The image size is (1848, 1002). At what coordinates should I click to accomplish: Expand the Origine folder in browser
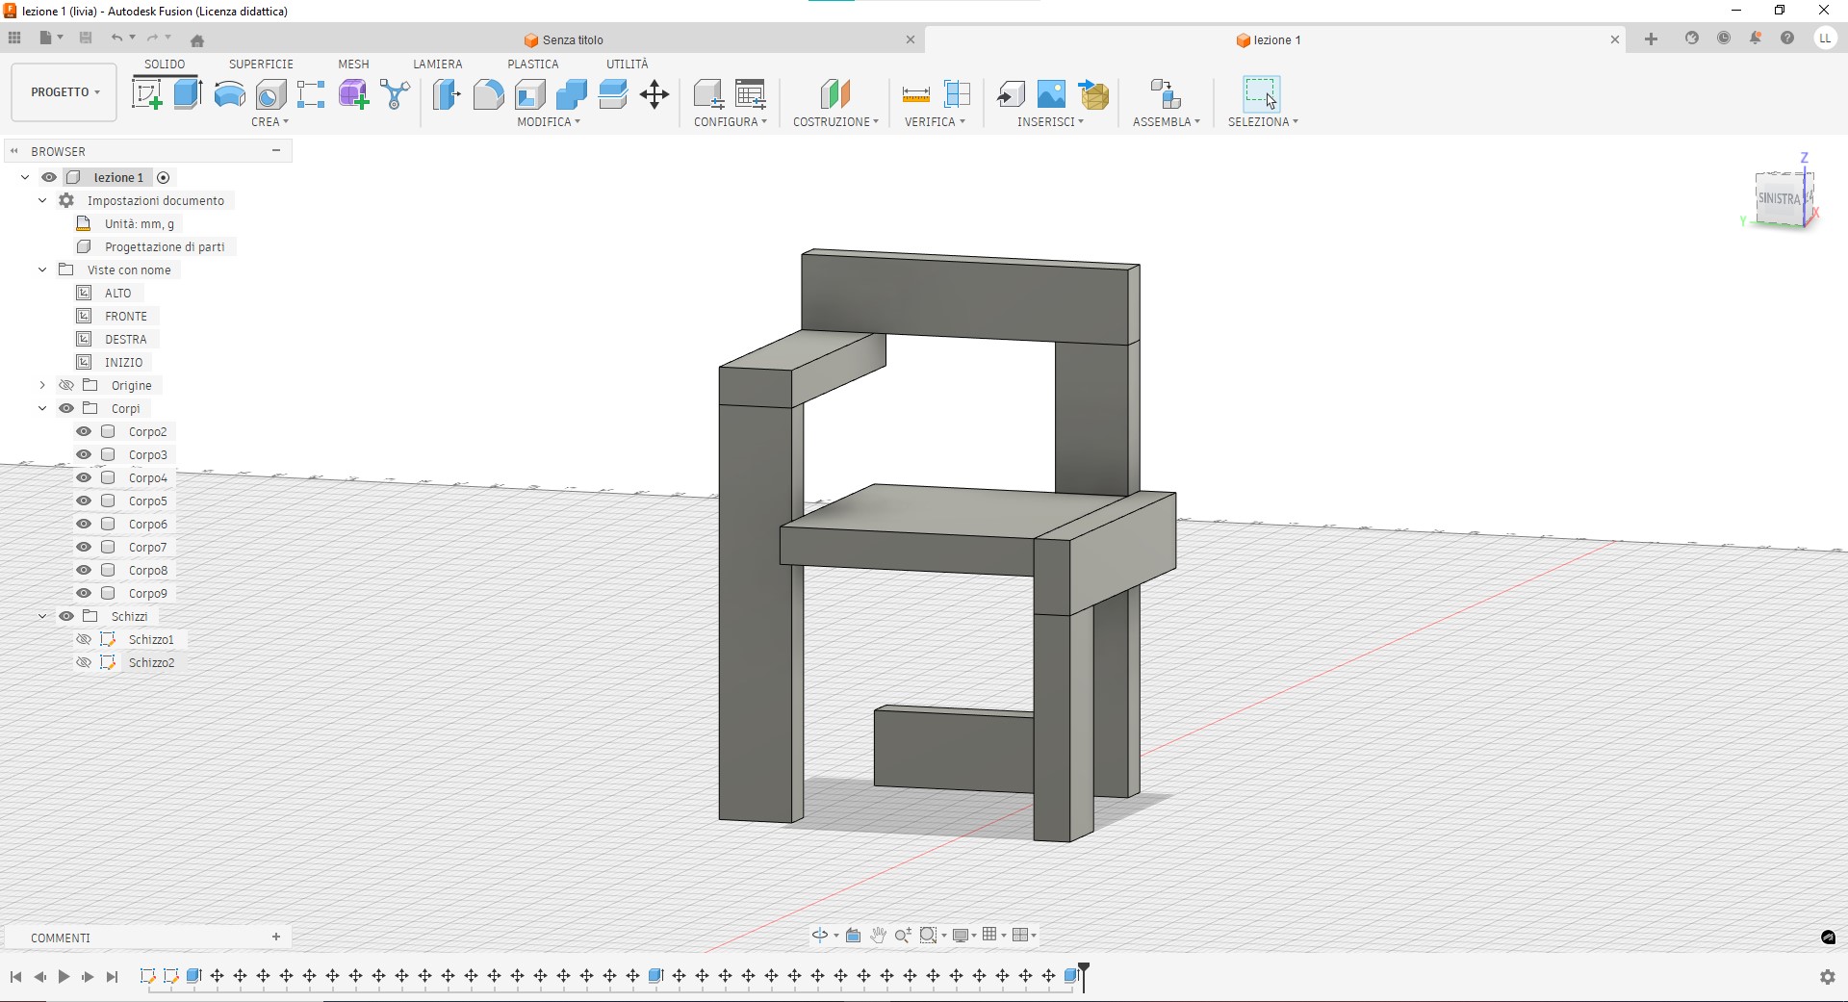coord(42,386)
